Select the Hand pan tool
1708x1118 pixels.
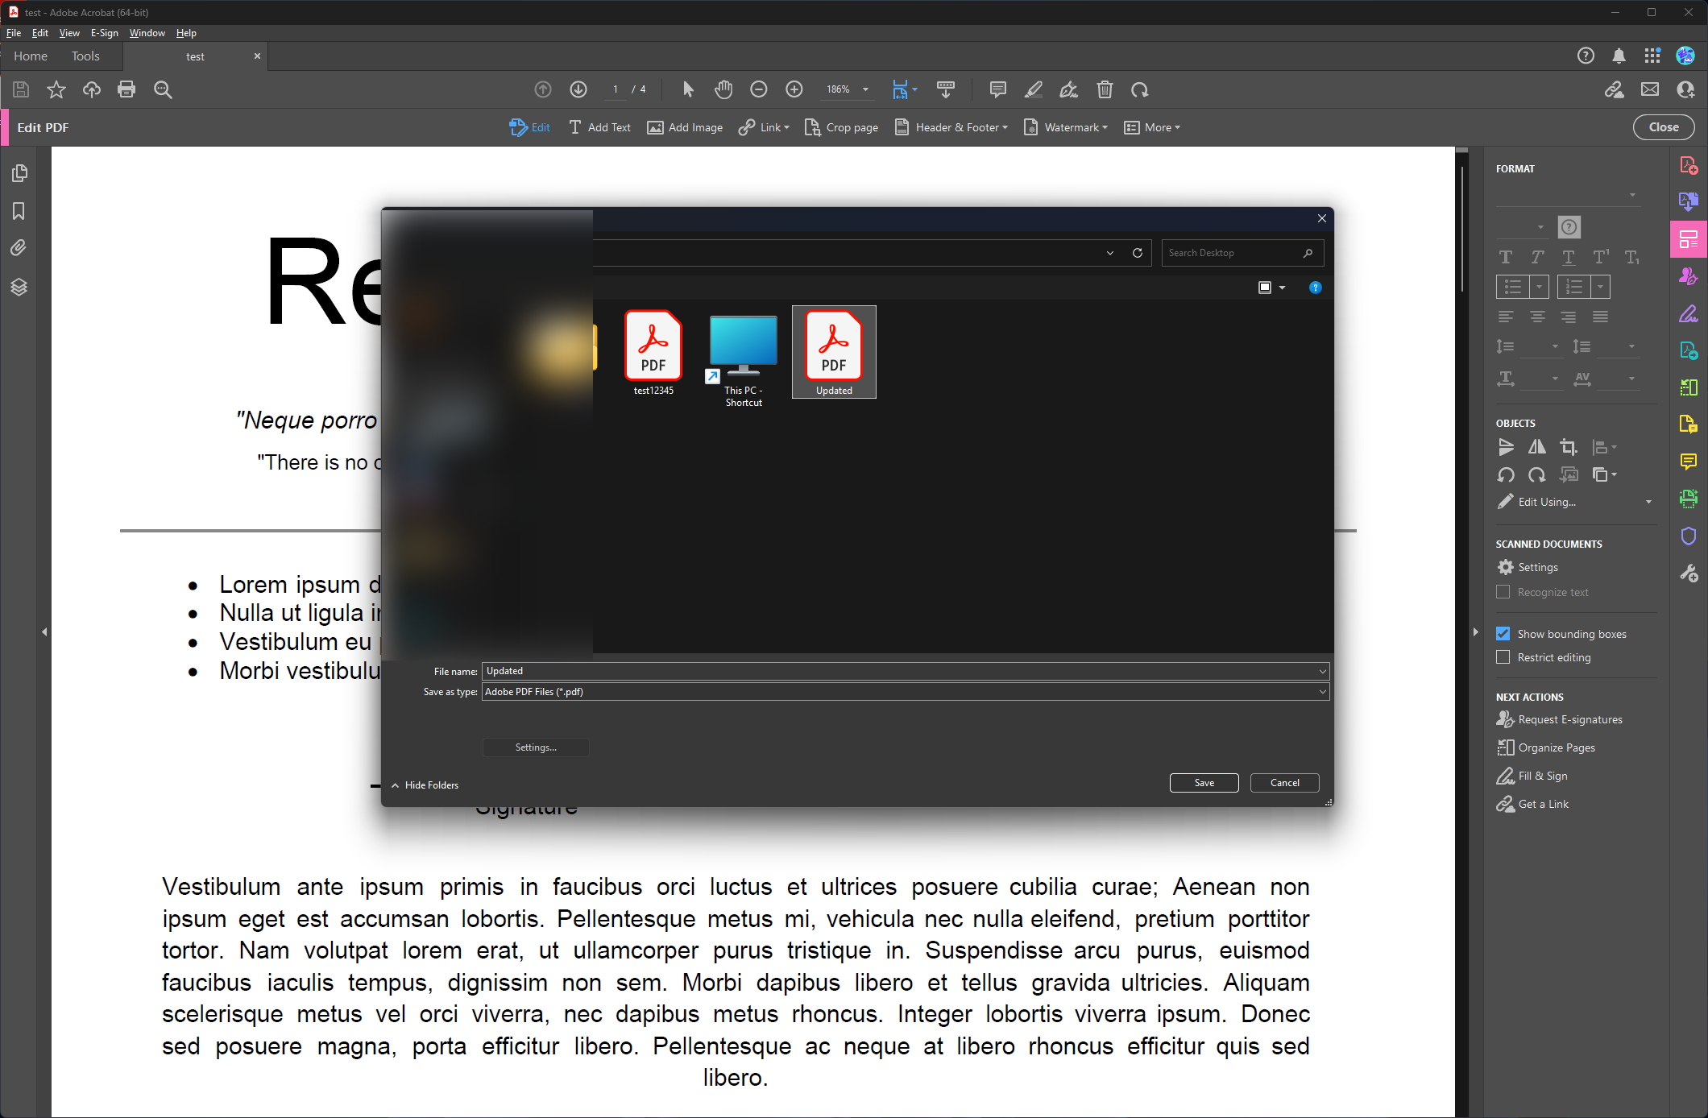click(x=723, y=89)
